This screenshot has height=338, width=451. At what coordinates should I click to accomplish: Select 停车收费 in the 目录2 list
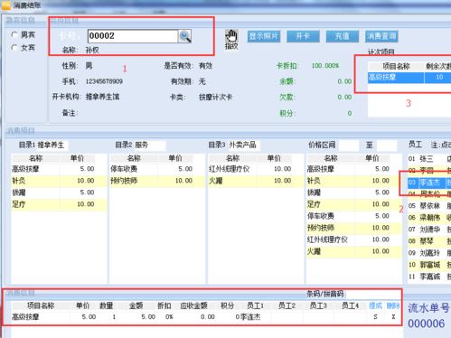click(x=157, y=169)
